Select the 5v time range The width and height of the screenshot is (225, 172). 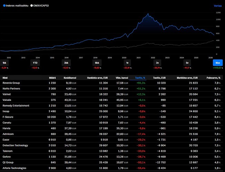point(187,63)
